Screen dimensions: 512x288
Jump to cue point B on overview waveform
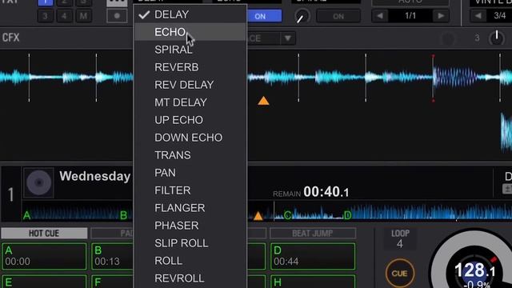(123, 215)
